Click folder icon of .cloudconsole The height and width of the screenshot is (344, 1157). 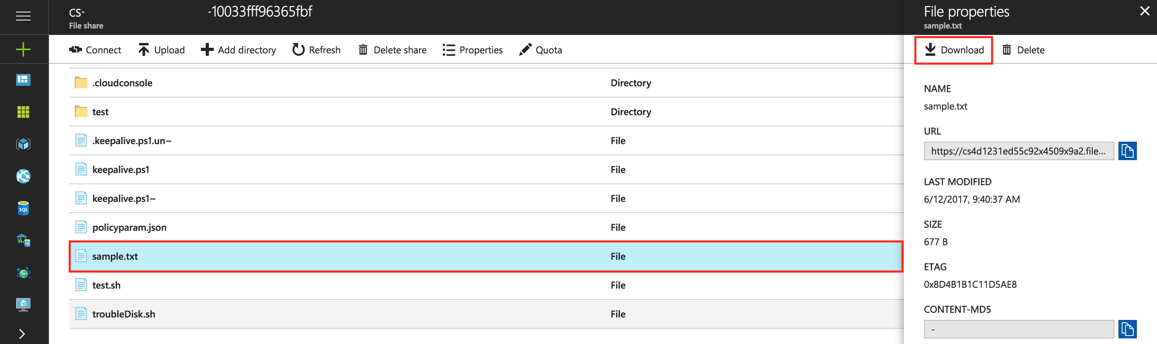click(x=81, y=83)
